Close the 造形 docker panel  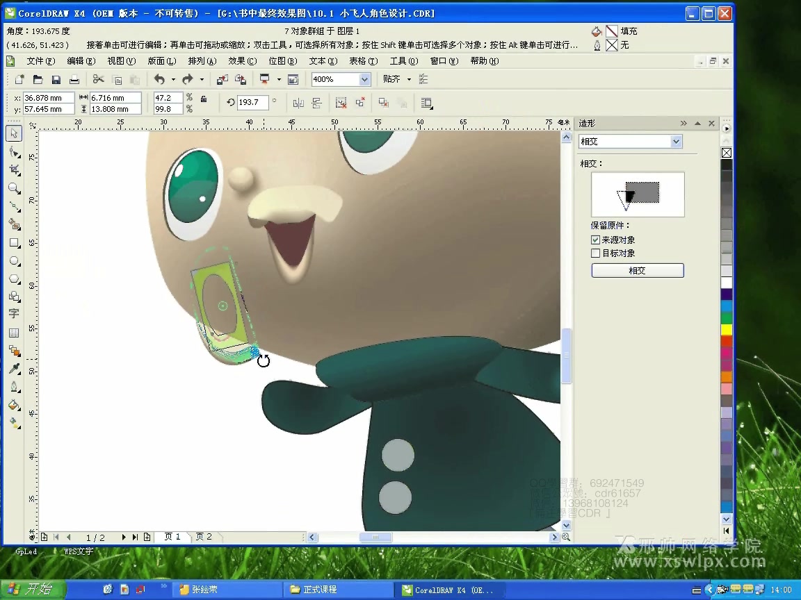point(711,124)
